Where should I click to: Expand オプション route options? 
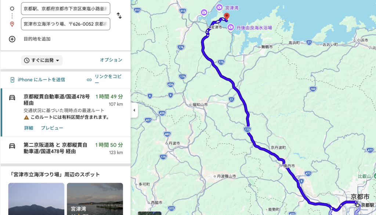[x=111, y=60]
